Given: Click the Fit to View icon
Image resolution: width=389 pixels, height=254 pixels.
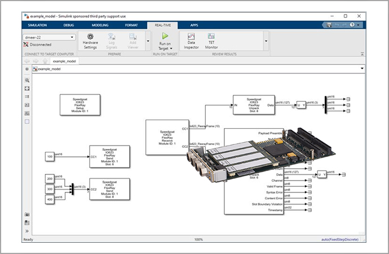Looking at the screenshot, I should click(27, 89).
